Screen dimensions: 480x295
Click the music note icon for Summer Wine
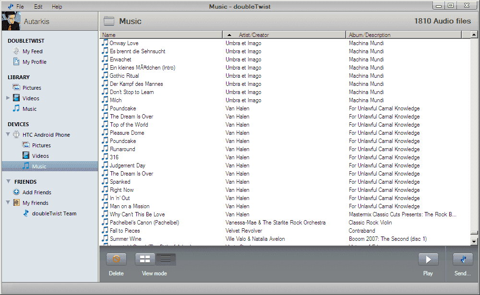[x=105, y=238]
